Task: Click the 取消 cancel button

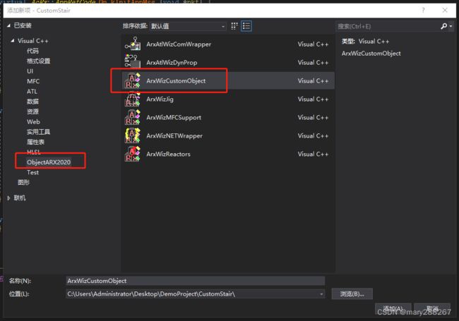Action: (x=432, y=309)
